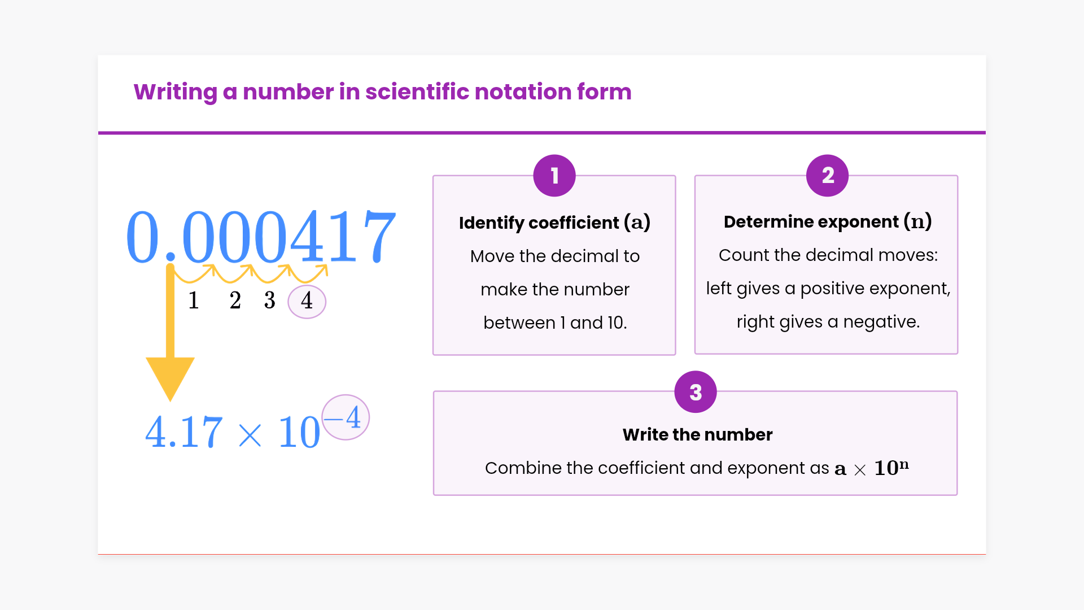Click the large blue number 0.000417
The image size is (1084, 610).
click(x=261, y=236)
